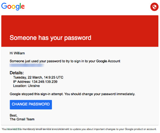This screenshot has height=133, width=160.
Task: Click the 'Google stopped this sign-in attempt' sentence
Action: click(36, 94)
